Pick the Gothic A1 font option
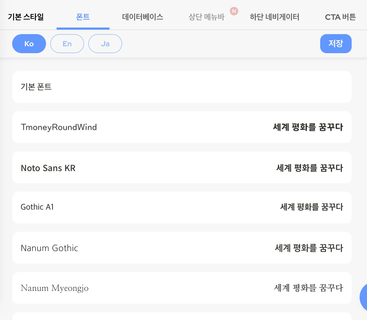The width and height of the screenshot is (367, 320). pos(37,207)
